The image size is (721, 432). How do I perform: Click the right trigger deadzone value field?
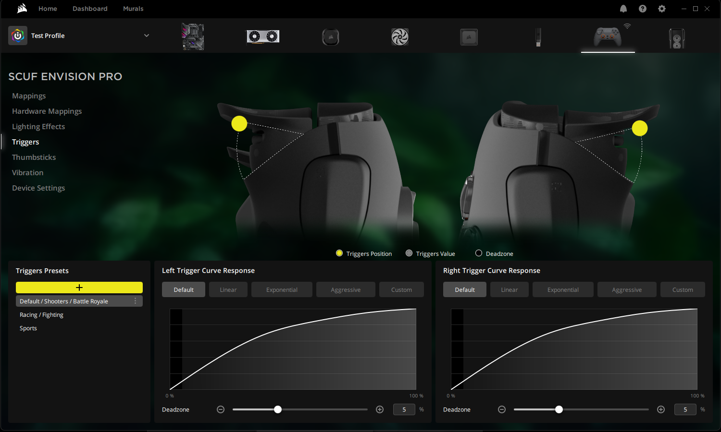[x=685, y=409]
